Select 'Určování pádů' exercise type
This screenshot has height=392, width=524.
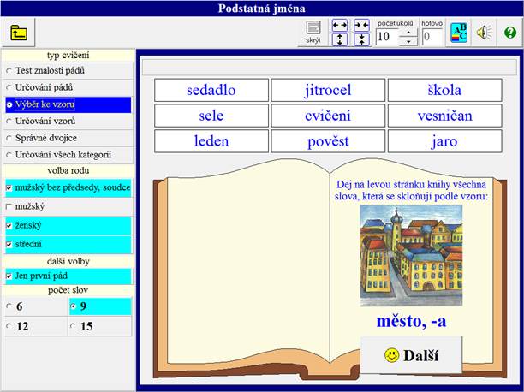coord(9,87)
